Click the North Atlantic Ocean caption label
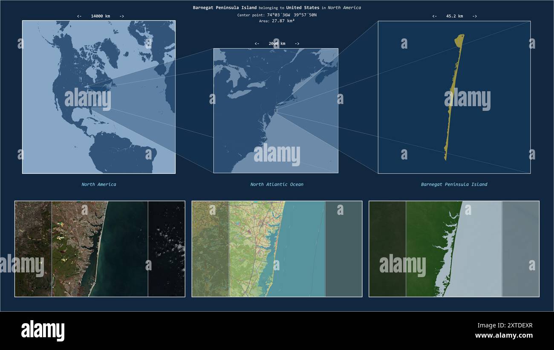554x350 pixels. [277, 185]
